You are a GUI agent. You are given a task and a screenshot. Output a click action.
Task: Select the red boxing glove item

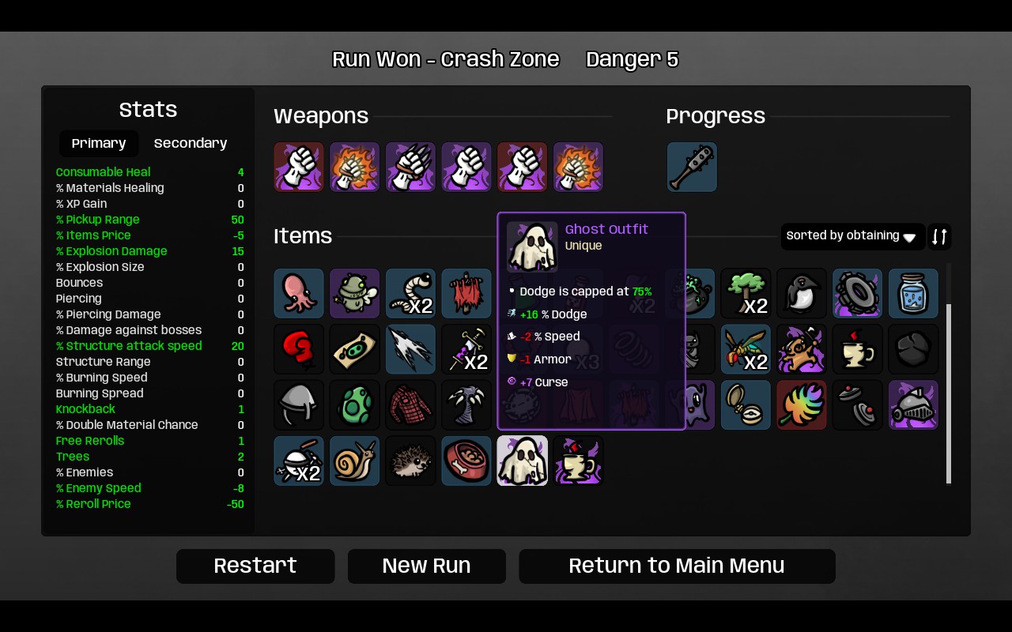pos(299,349)
